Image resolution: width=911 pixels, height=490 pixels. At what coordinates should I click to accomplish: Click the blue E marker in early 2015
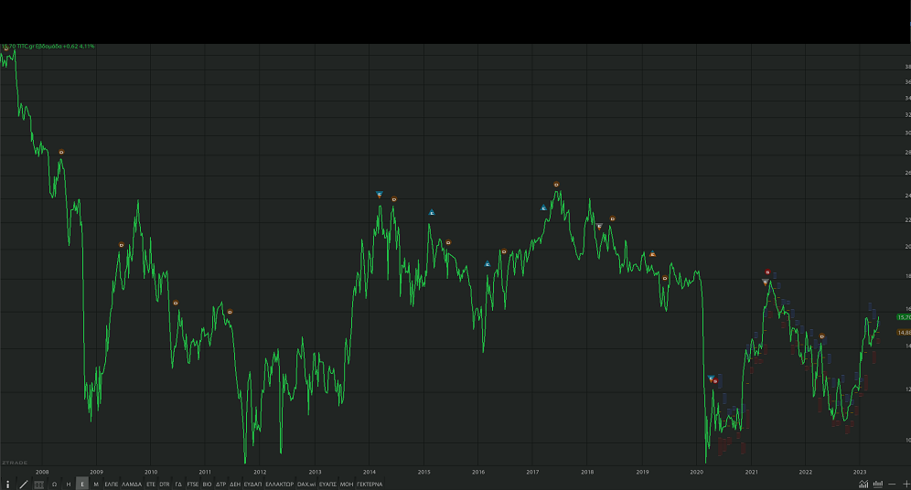pyautogui.click(x=432, y=212)
